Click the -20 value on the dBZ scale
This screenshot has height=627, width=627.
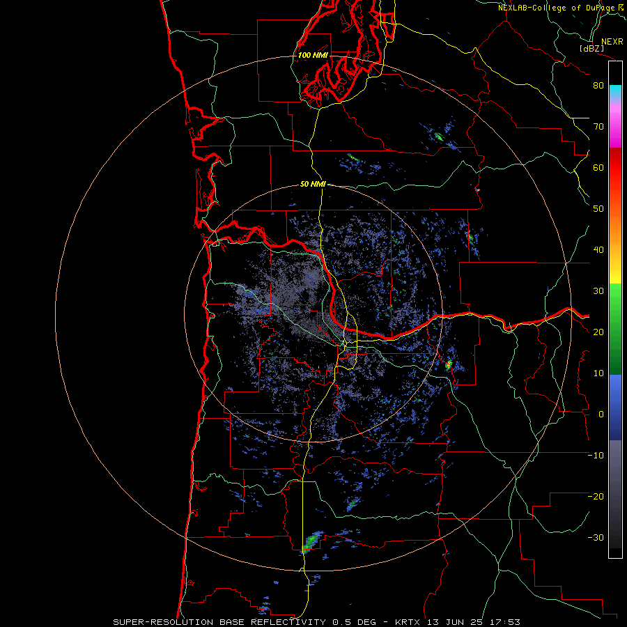tap(596, 497)
